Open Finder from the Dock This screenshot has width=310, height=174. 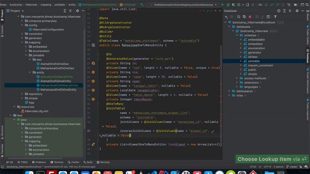[29, 173]
